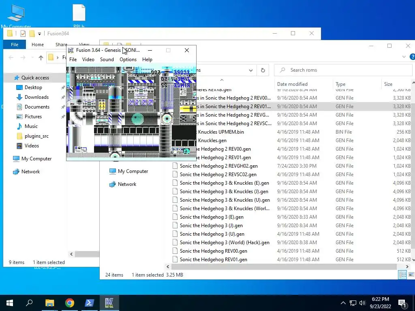415x311 pixels.
Task: Select Sonic the Hedgehog 3 (E).gen file
Action: pos(212,217)
